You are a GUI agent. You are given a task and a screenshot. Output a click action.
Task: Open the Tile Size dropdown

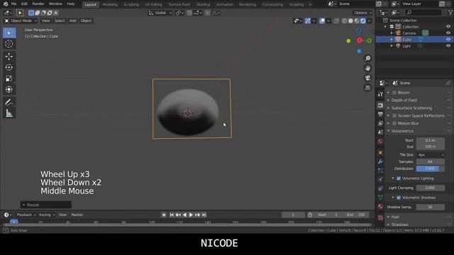pos(431,154)
